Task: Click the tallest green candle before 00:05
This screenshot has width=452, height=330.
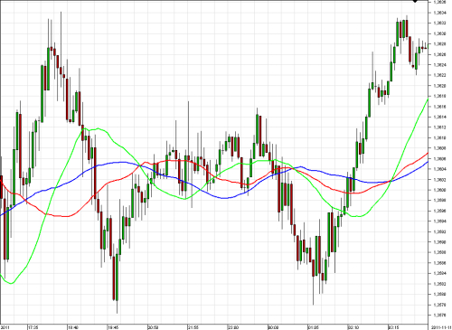Action: [258, 128]
